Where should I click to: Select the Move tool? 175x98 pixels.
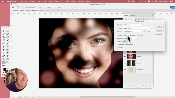click(x=4, y=31)
